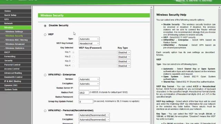Open Key 3 Key Type dropdown

coord(124,61)
